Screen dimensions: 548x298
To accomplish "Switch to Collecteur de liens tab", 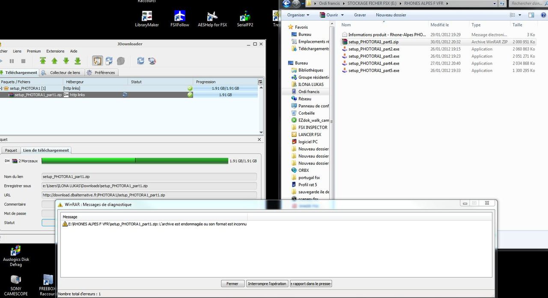I will 61,73.
